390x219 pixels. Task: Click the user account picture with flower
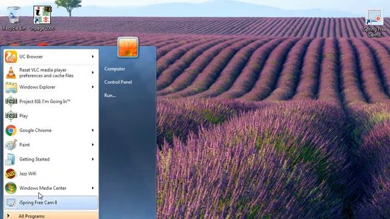coord(128,47)
